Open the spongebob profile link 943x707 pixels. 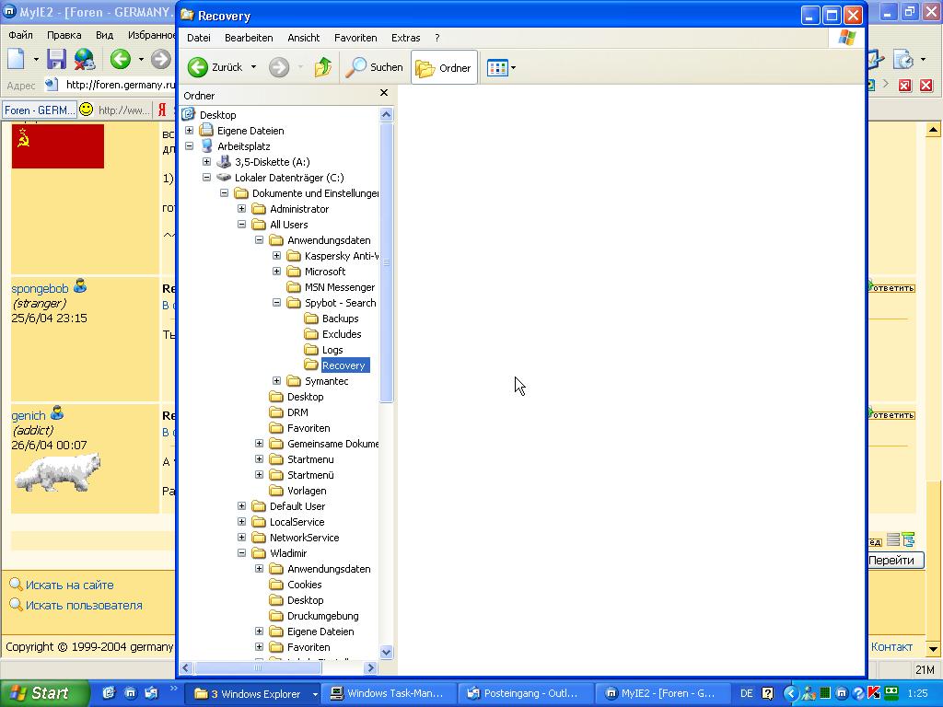click(40, 288)
